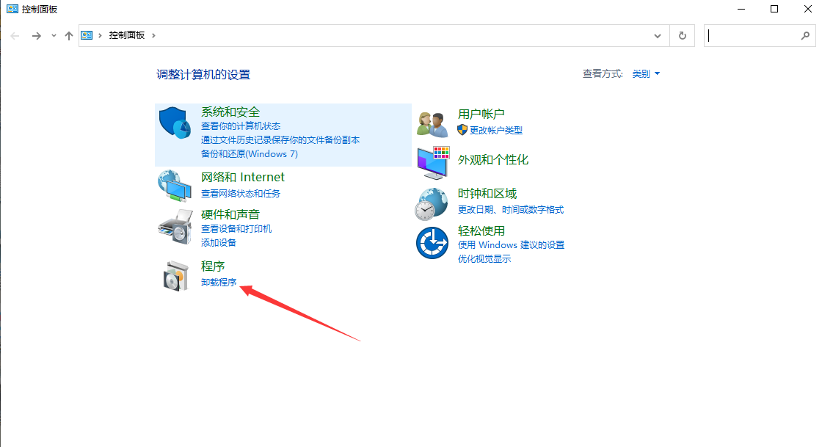Image resolution: width=822 pixels, height=447 pixels.
Task: Open the 类别 view-by dropdown
Action: [x=646, y=74]
